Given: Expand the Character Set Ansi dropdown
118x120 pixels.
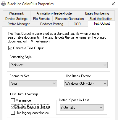Looking at the screenshot, I should click(x=33, y=83).
